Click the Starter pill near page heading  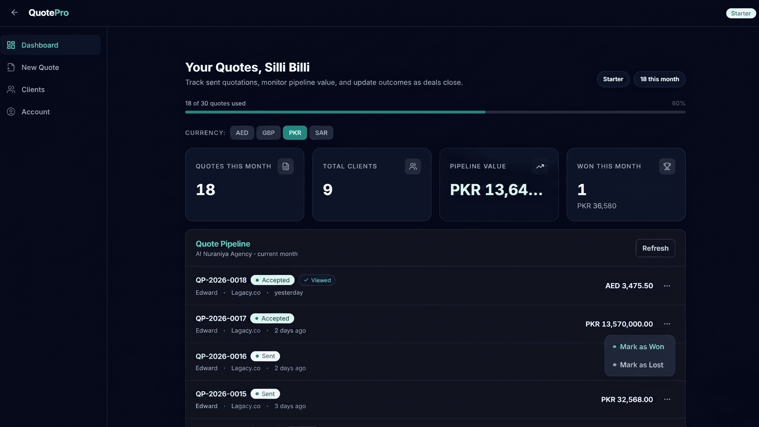point(613,79)
